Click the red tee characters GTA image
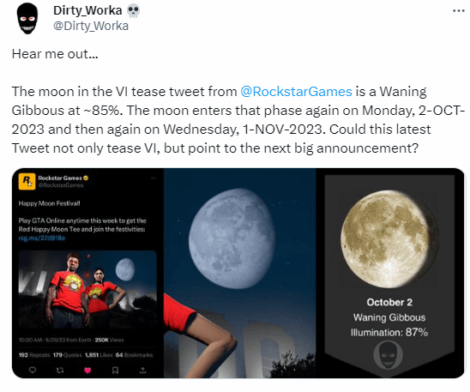This screenshot has width=470, height=392. pyautogui.click(x=87, y=289)
